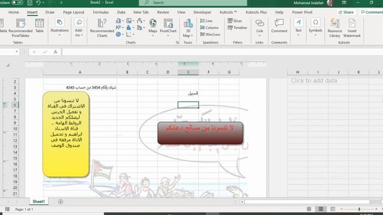This screenshot has width=383, height=215.
Task: Open the Illustrations group button
Action: tap(59, 27)
